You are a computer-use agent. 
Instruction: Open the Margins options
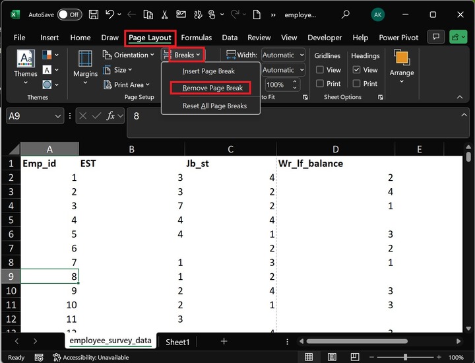click(85, 65)
